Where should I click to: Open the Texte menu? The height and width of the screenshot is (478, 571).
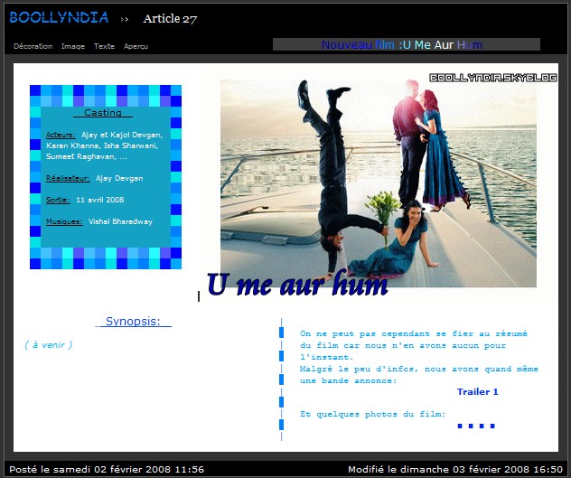coord(104,46)
